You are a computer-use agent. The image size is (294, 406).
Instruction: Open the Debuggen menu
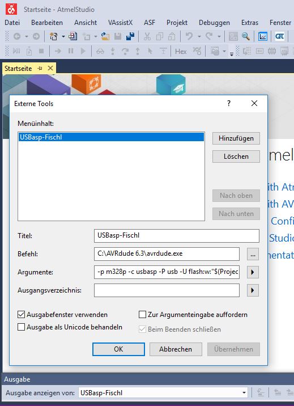point(214,23)
